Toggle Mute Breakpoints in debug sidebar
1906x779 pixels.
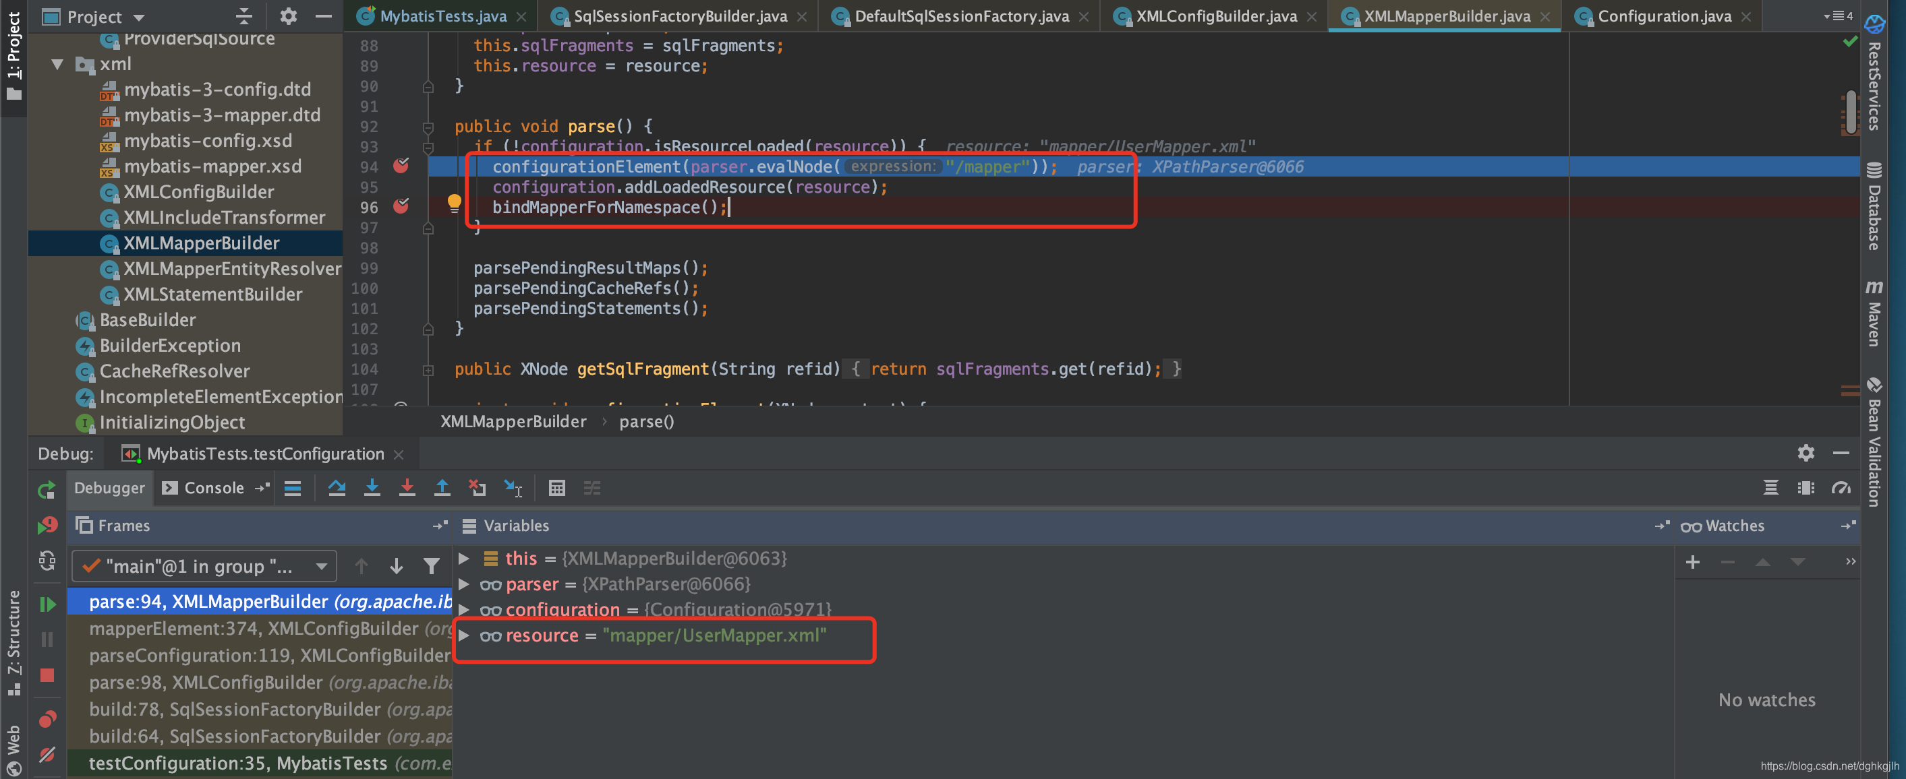tap(47, 755)
